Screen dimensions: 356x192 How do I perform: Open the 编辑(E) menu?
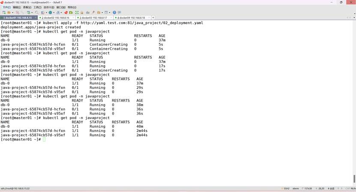17,7
